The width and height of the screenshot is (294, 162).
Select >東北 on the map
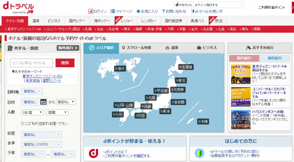click(181, 80)
